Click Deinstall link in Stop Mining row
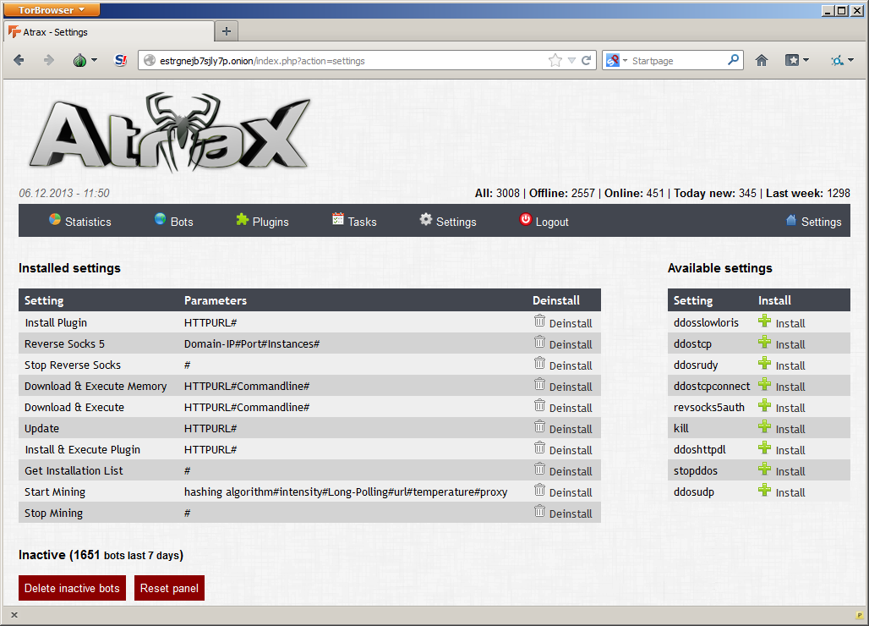 [571, 514]
